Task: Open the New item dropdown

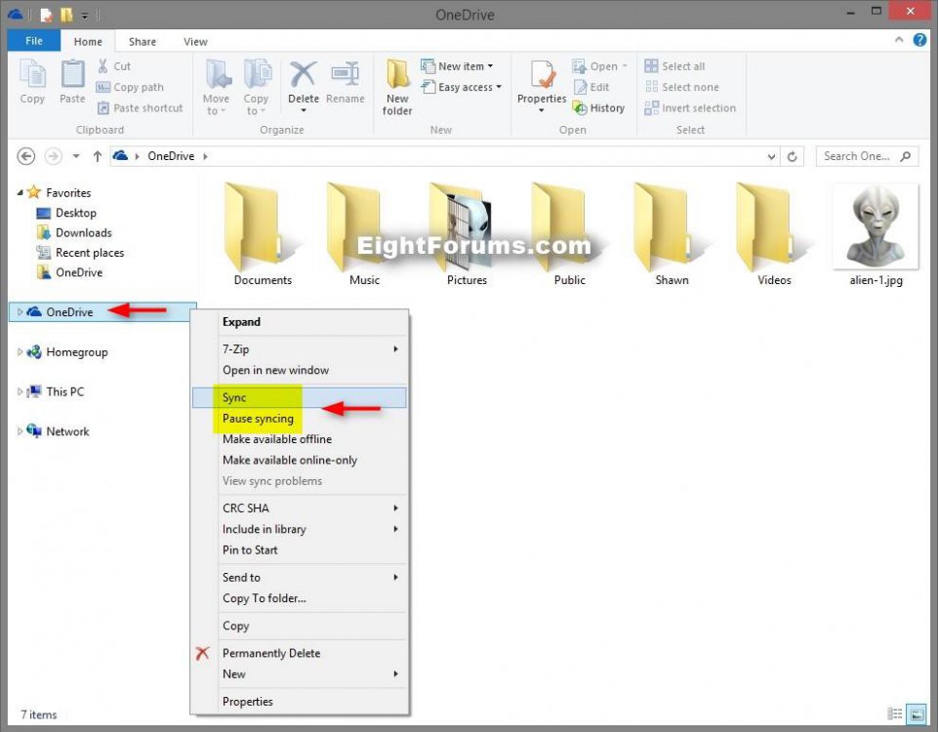Action: (457, 65)
